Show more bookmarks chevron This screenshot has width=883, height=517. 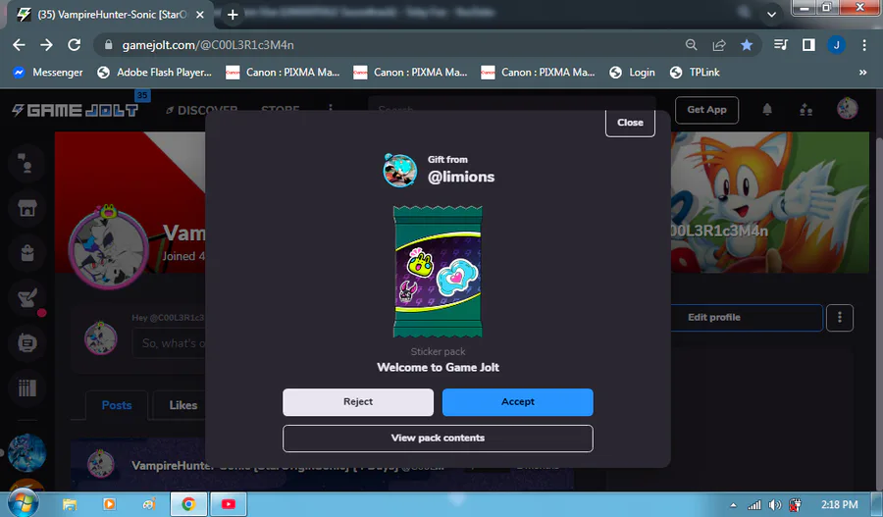pos(862,72)
